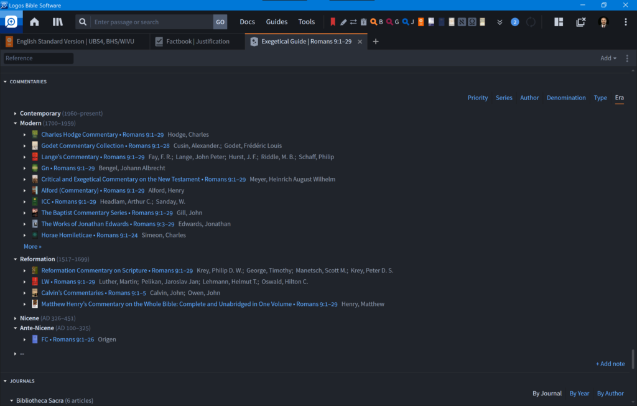The height and width of the screenshot is (406, 637).
Task: Group journals By Journal
Action: click(x=547, y=394)
